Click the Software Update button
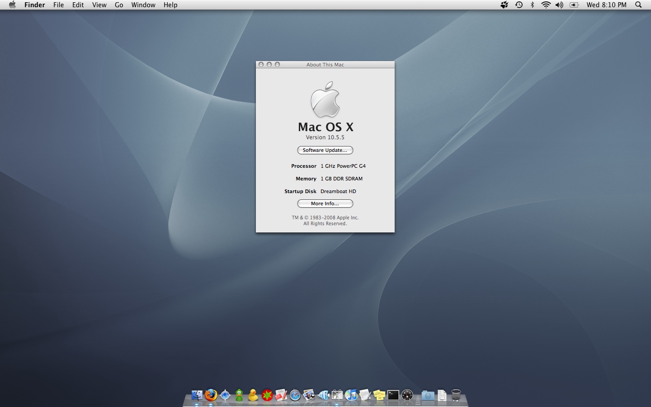651x407 pixels. tap(325, 150)
